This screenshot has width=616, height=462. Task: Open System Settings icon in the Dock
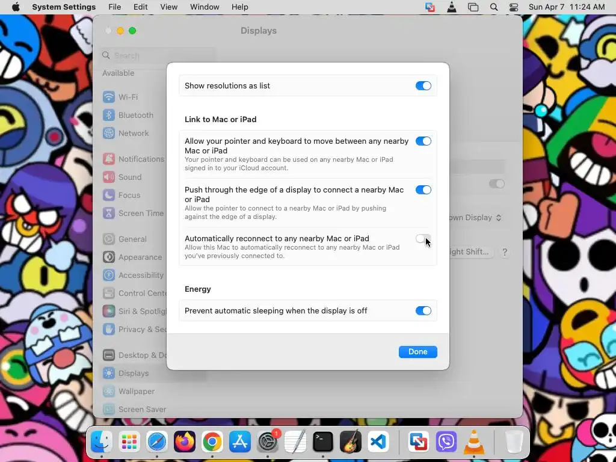tap(268, 442)
